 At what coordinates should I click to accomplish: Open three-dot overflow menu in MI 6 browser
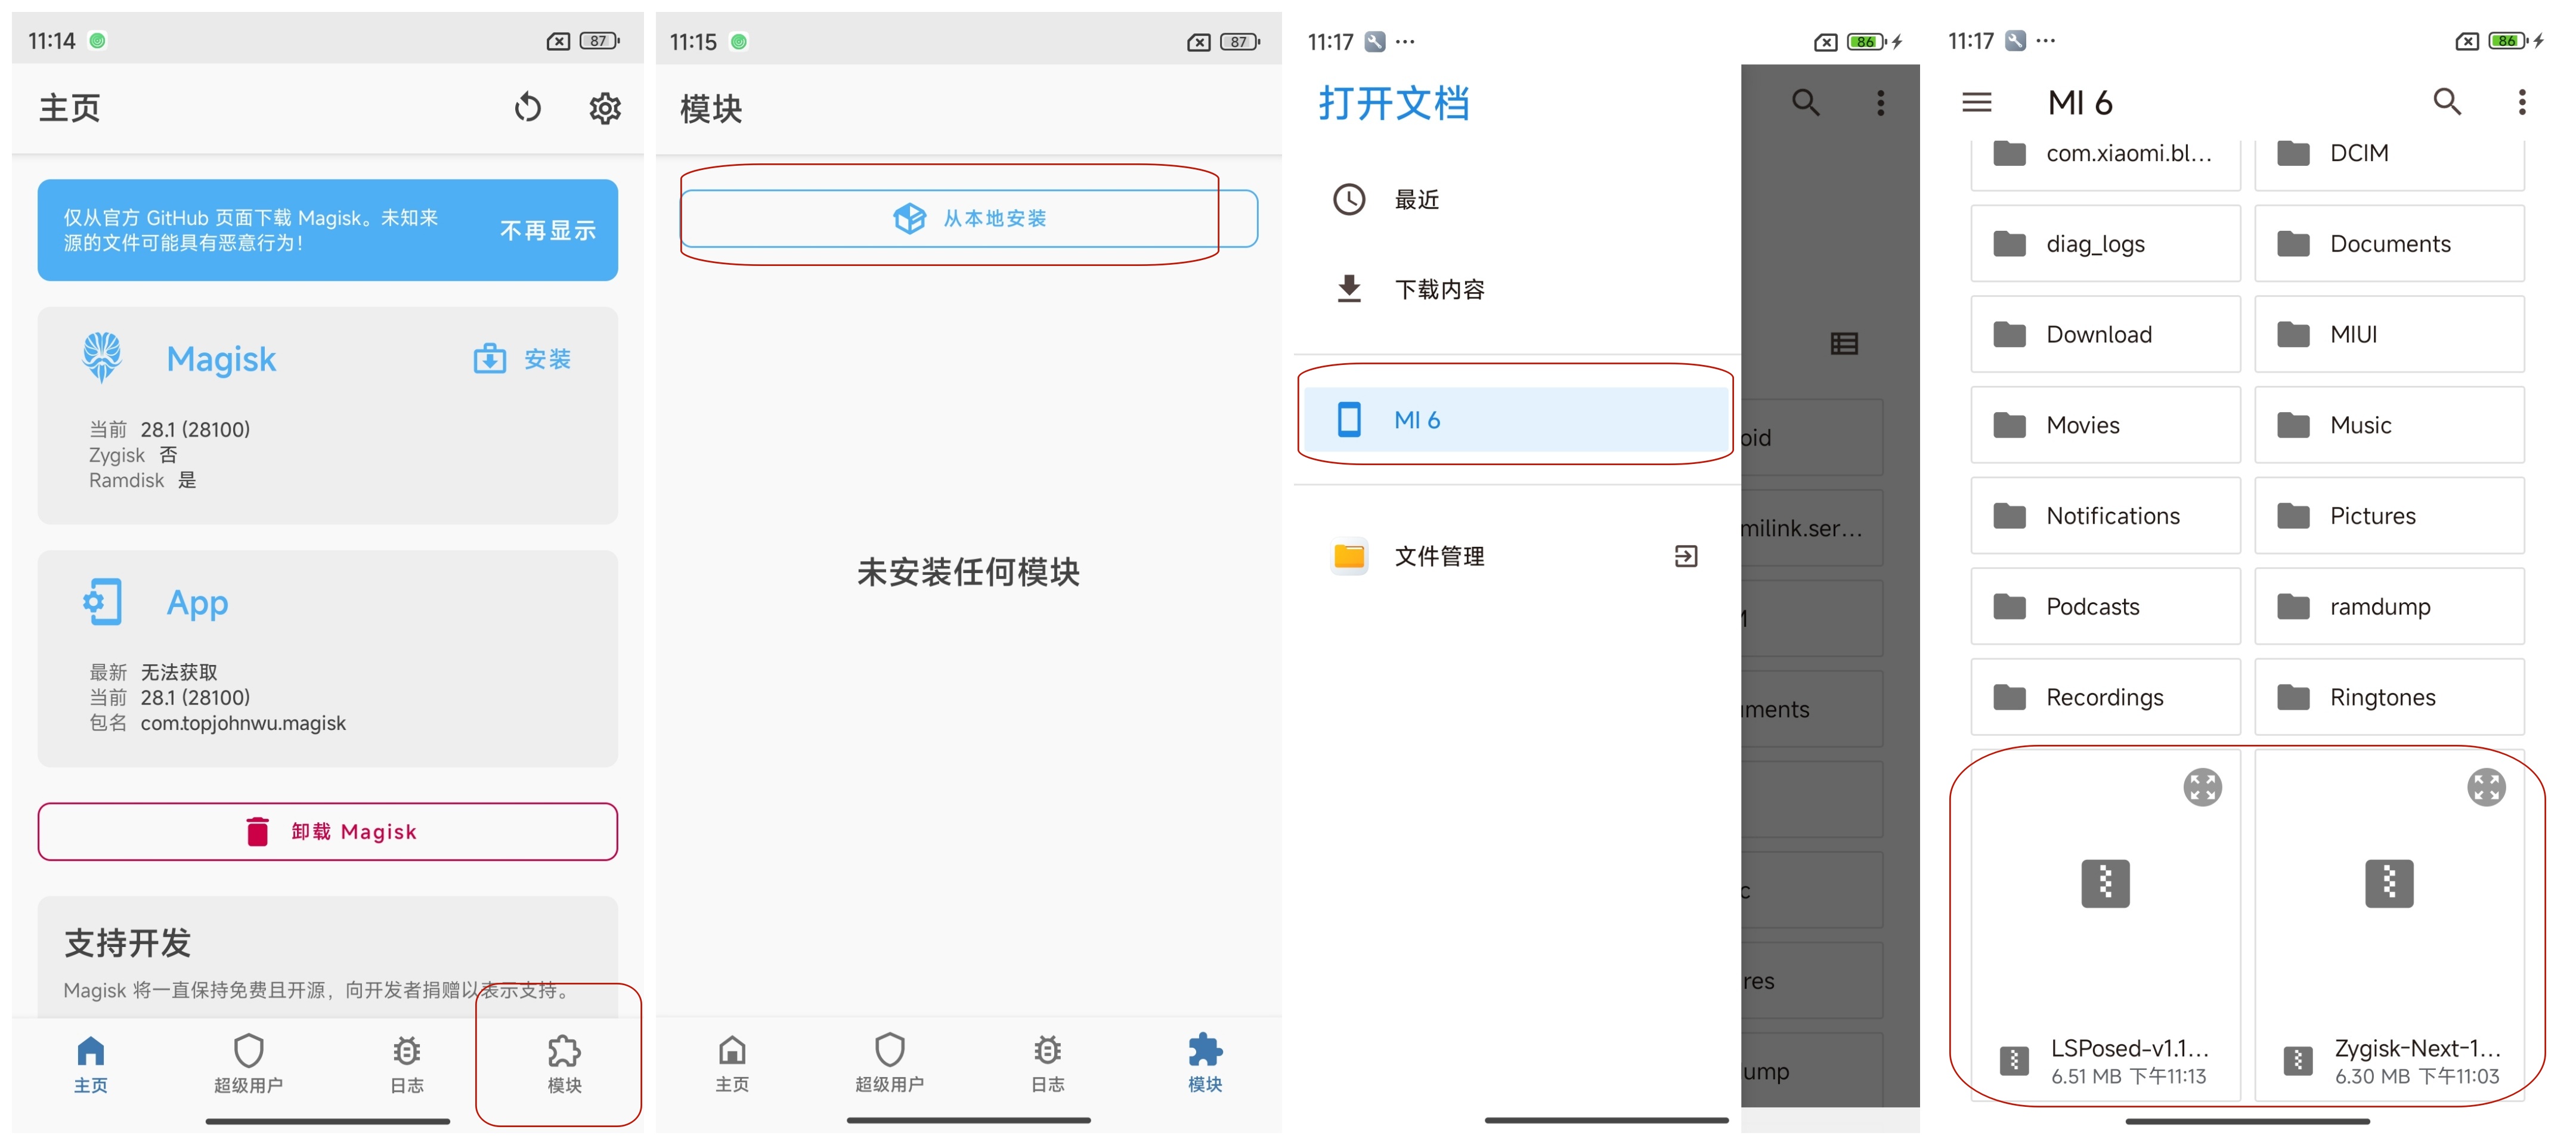2521,102
